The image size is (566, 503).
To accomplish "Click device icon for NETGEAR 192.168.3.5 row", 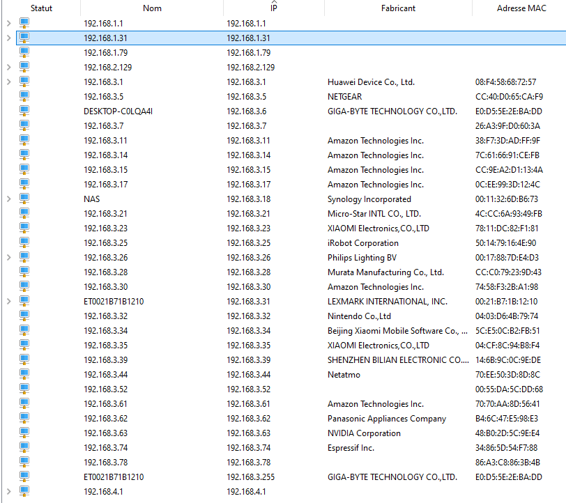I will pyautogui.click(x=24, y=96).
